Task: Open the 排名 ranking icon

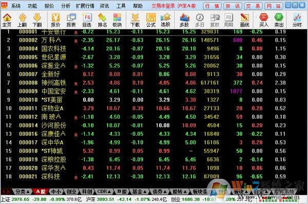Action: coord(102,20)
